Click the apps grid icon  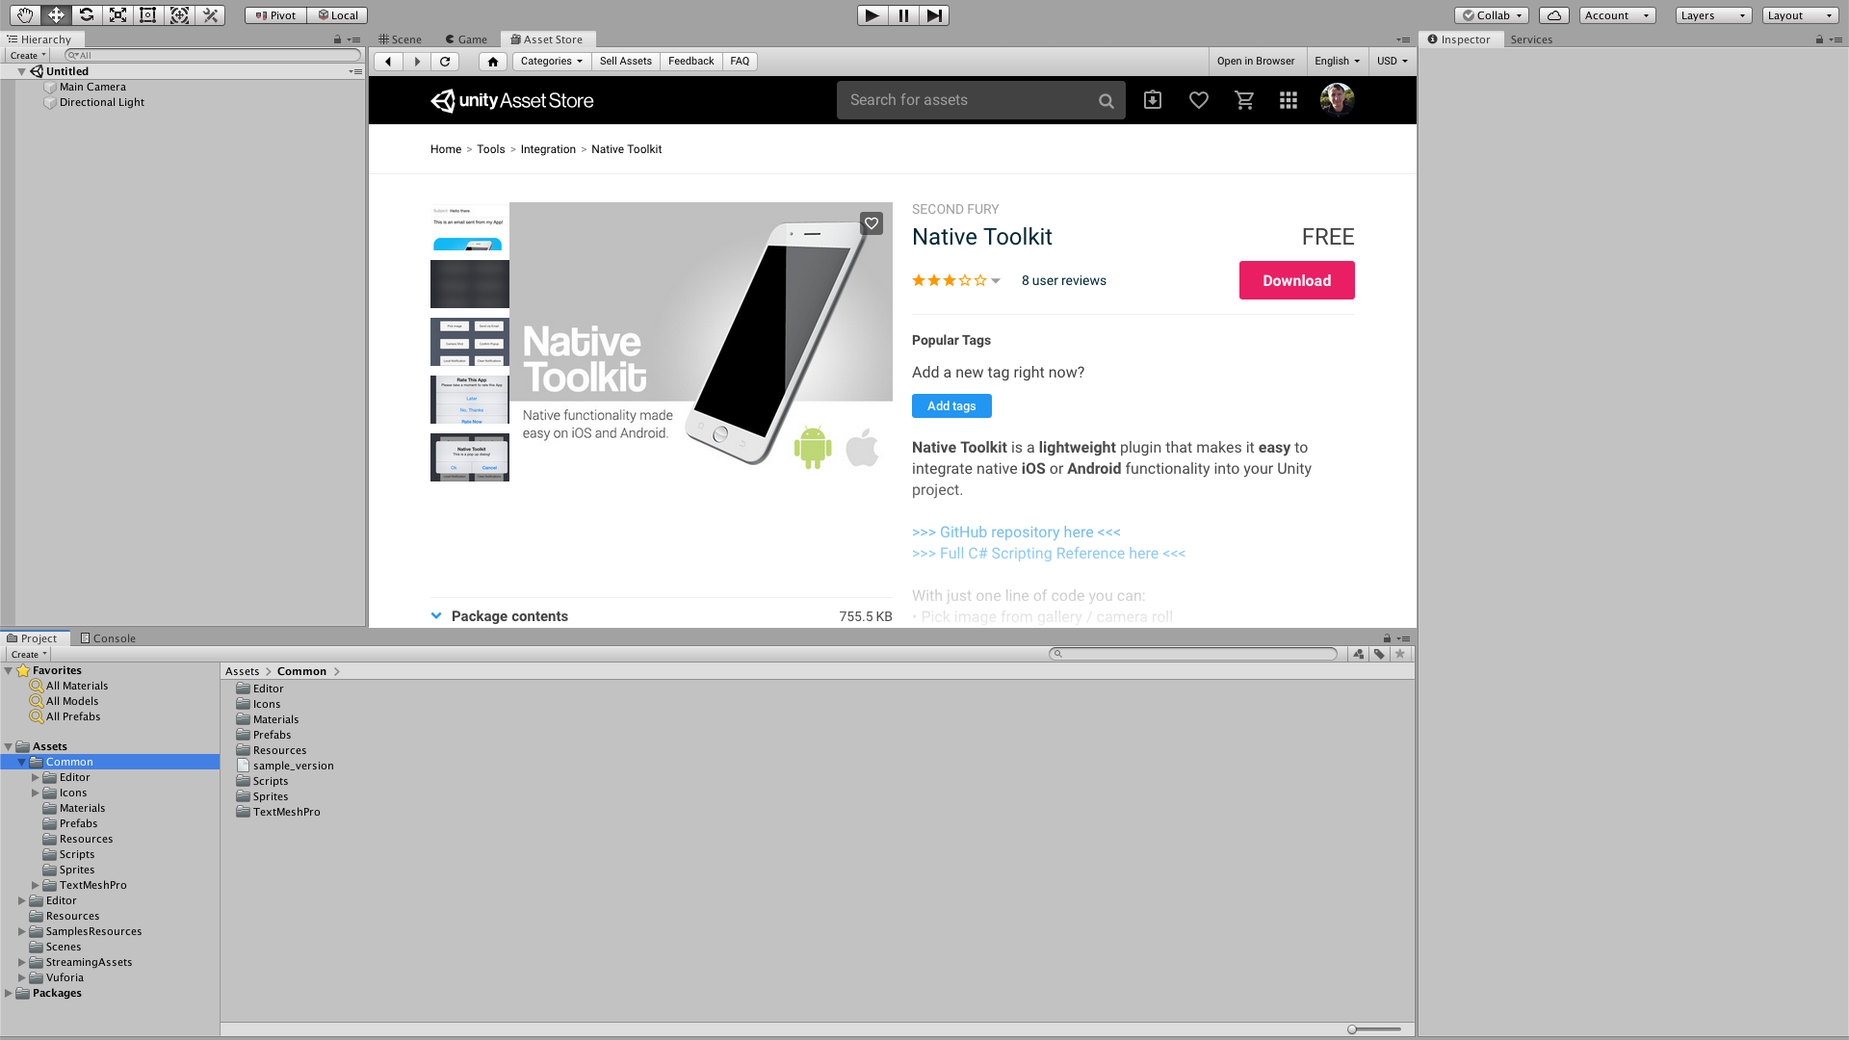[x=1289, y=100]
